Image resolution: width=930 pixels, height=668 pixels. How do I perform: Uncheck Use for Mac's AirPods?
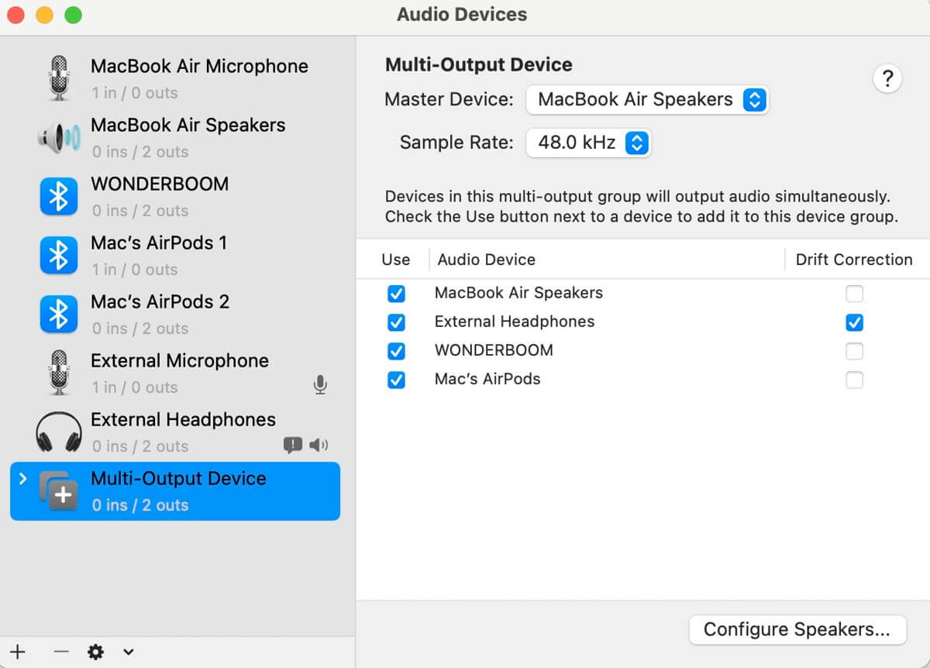click(396, 380)
